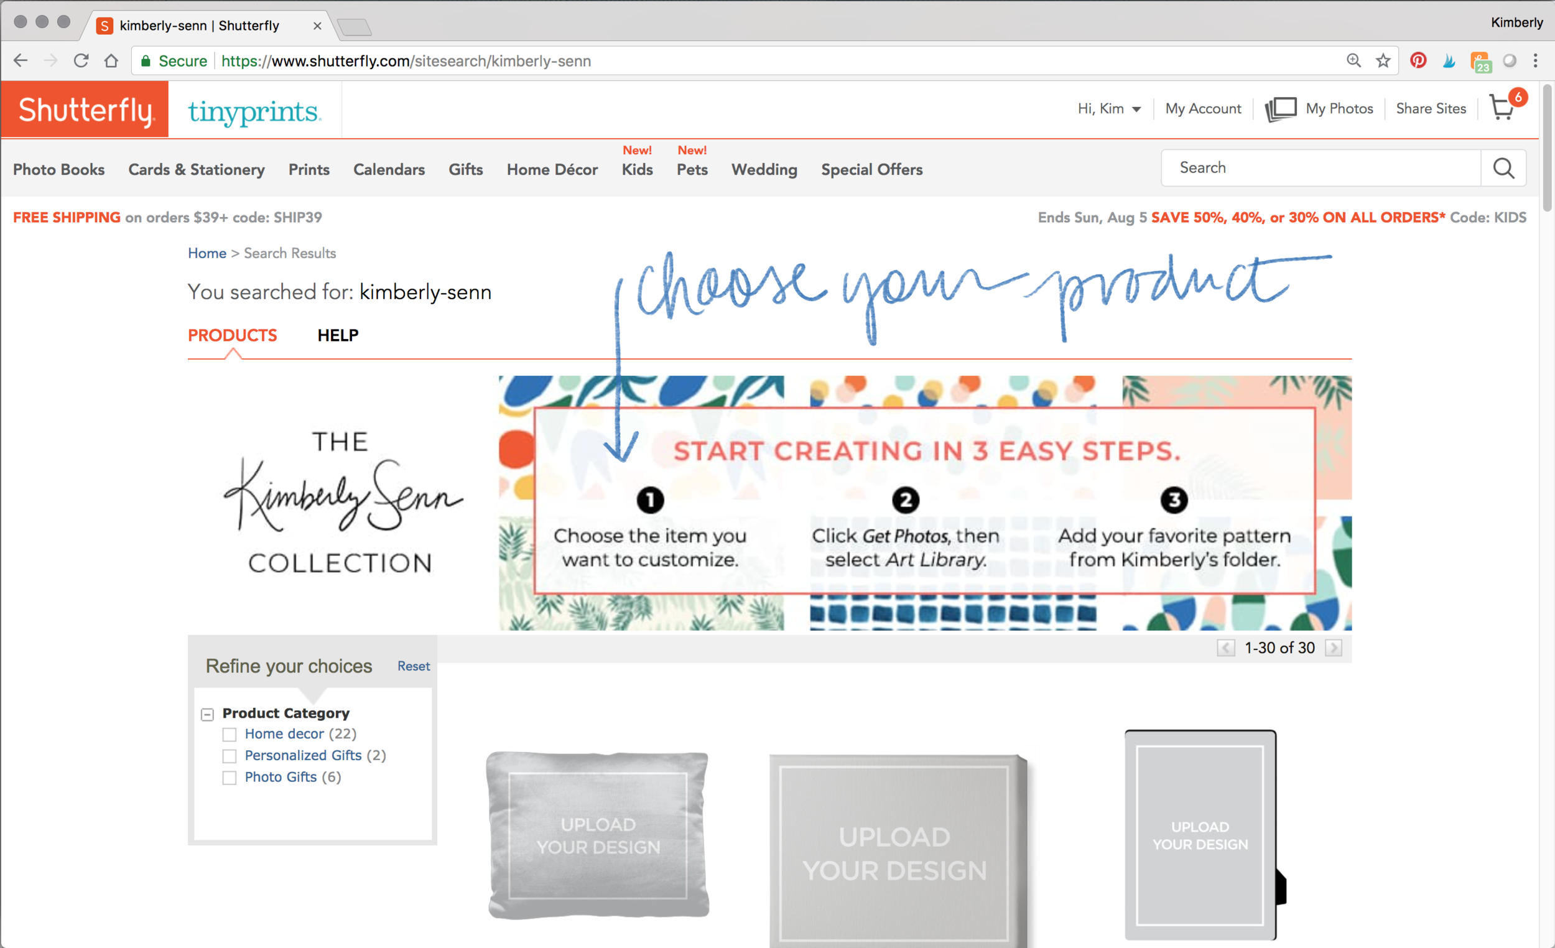Open the shopping cart with 6 items

1506,105
